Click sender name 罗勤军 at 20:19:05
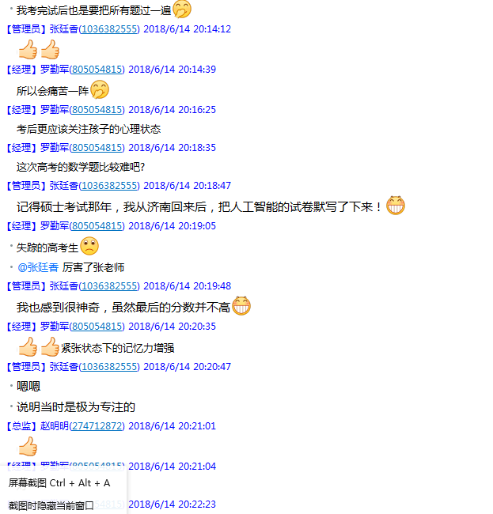 click(55, 226)
